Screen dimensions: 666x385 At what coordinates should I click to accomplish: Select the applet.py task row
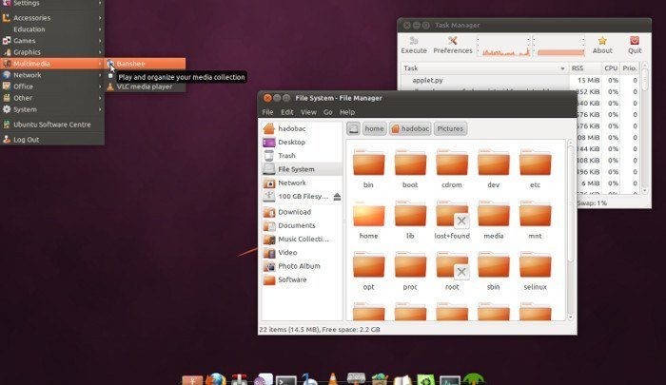pos(520,80)
